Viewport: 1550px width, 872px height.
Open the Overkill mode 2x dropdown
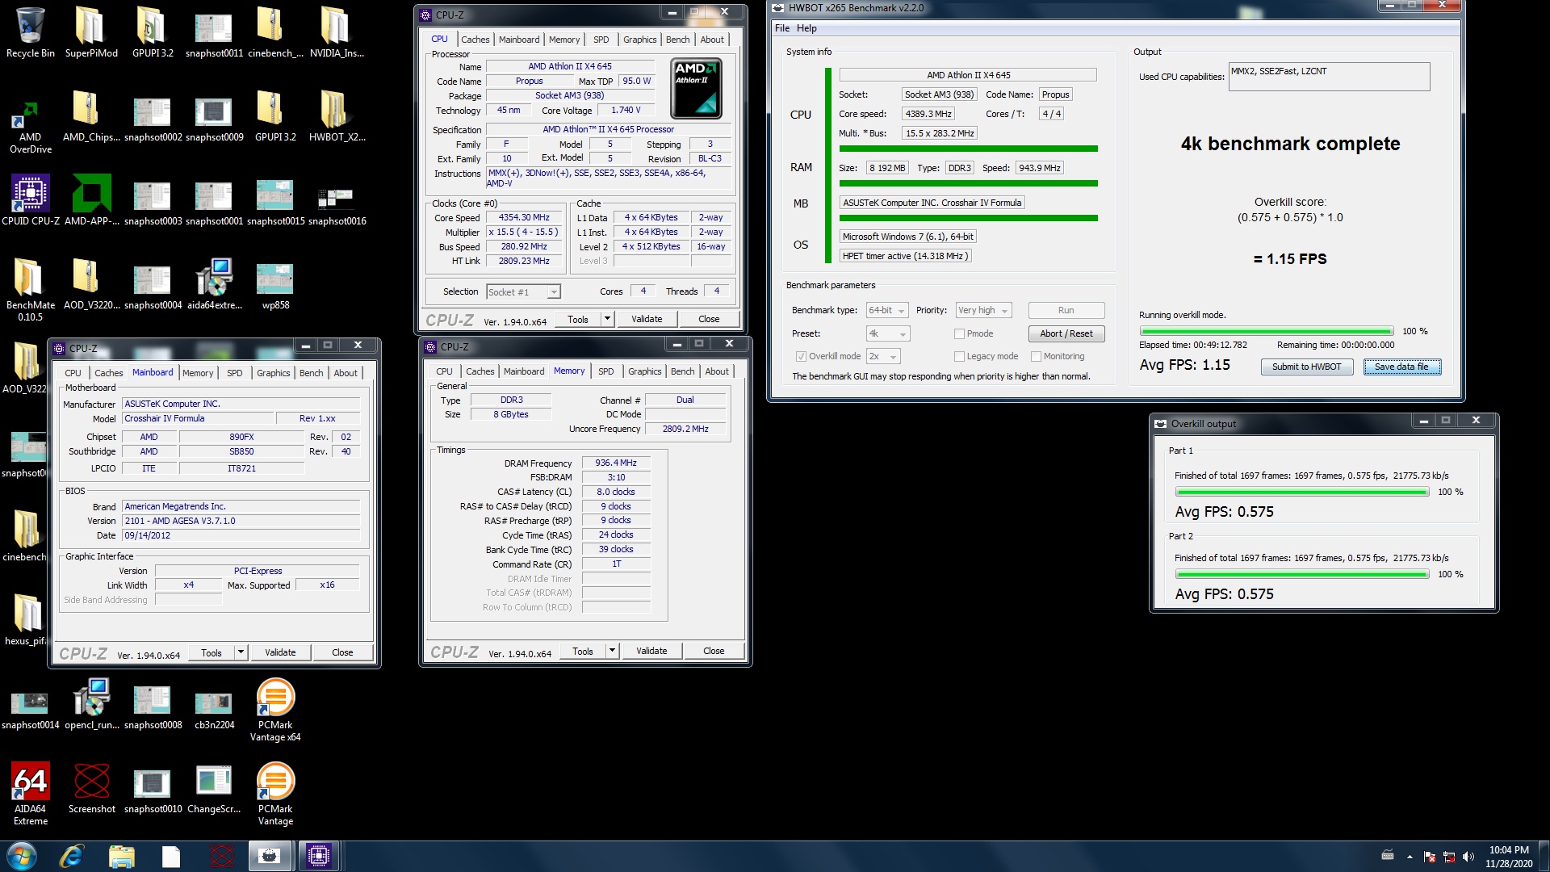click(x=883, y=356)
